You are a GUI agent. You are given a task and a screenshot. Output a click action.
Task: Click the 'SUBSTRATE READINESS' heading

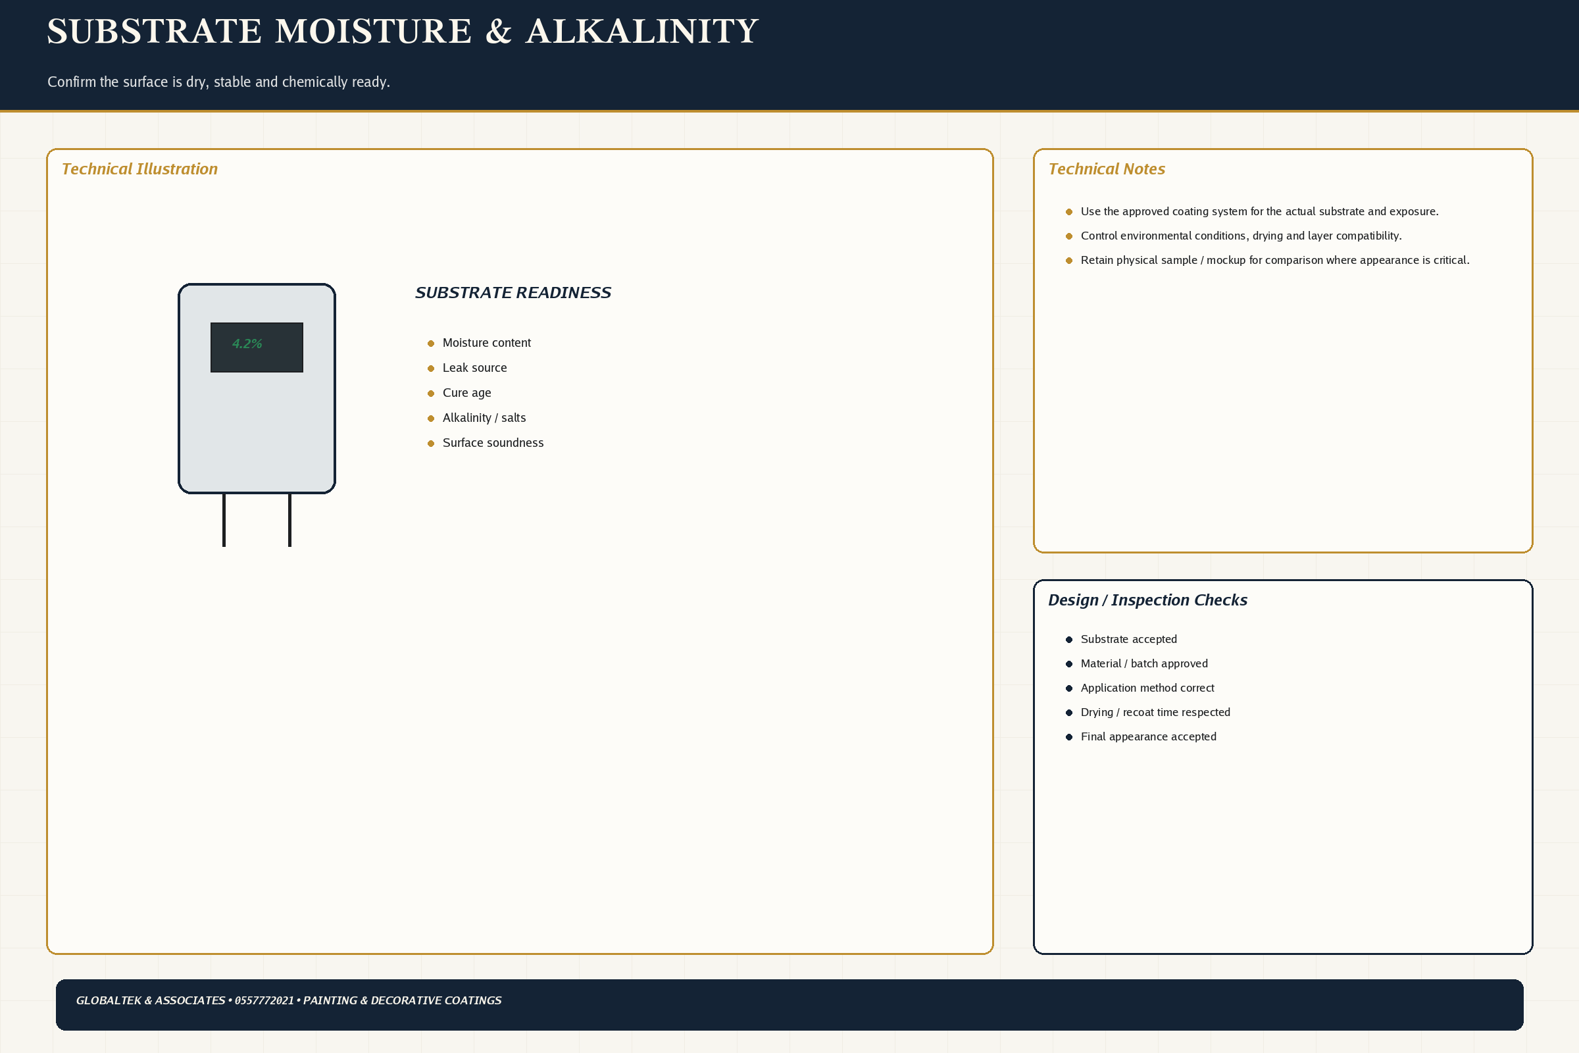(513, 293)
